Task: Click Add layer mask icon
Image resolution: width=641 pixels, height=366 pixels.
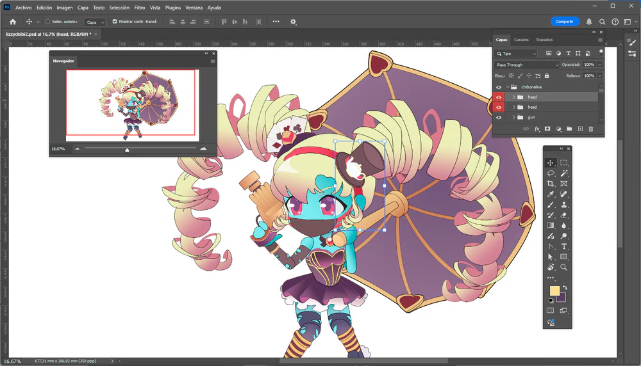Action: pos(547,129)
